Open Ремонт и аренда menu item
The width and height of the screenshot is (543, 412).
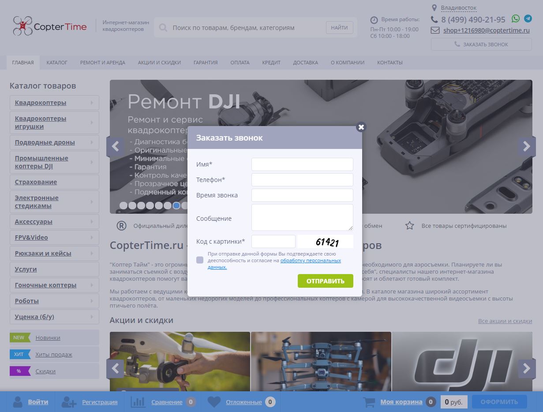point(103,63)
